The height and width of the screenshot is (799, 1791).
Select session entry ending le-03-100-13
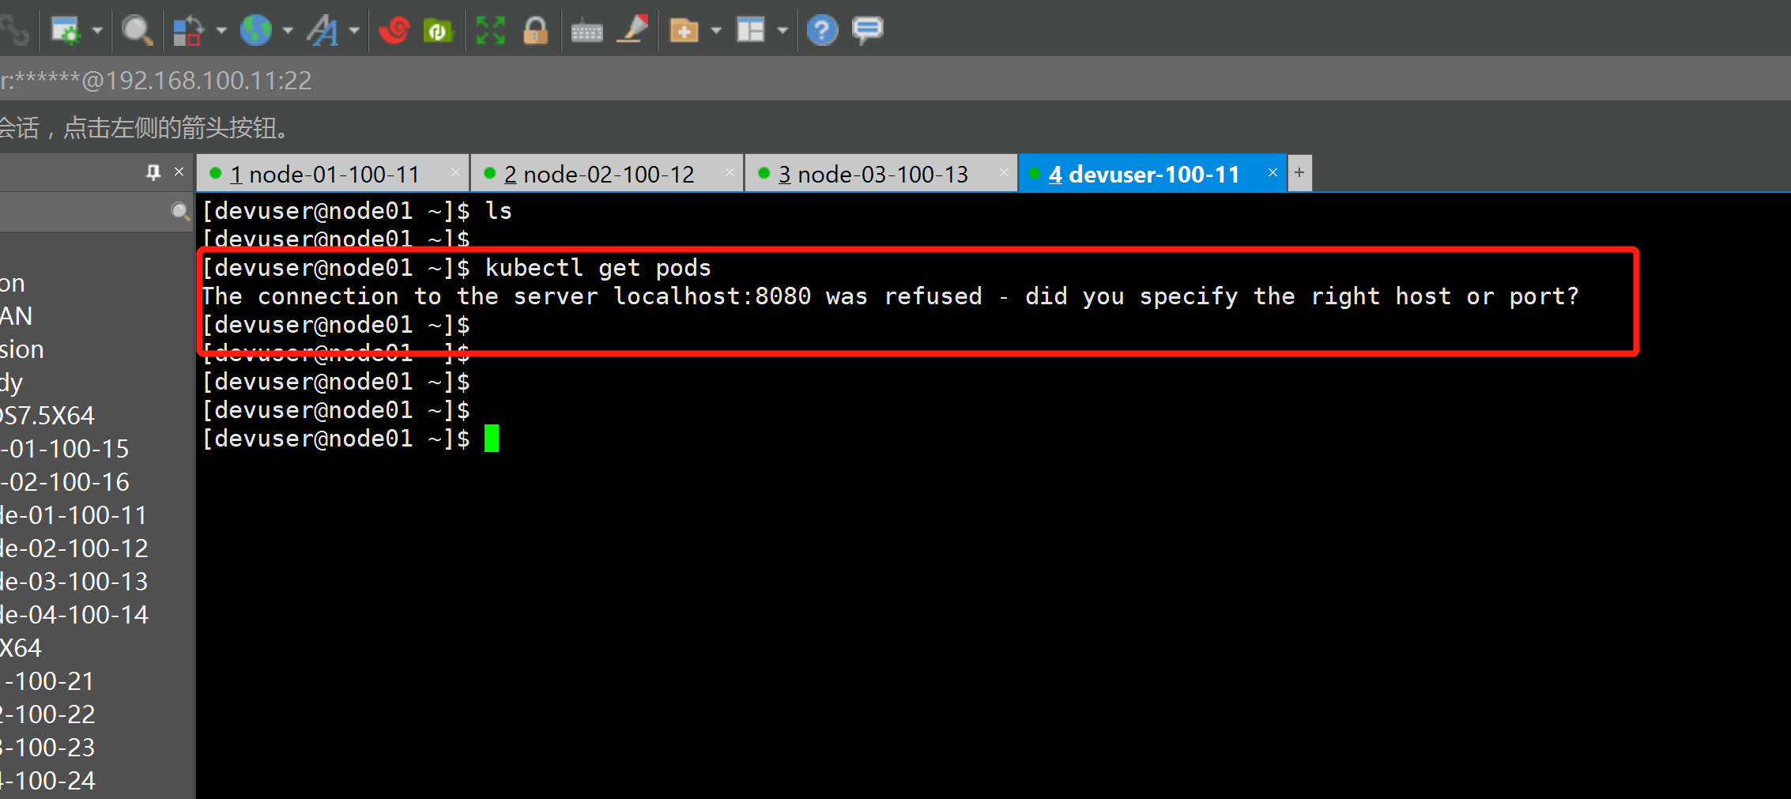[x=74, y=582]
